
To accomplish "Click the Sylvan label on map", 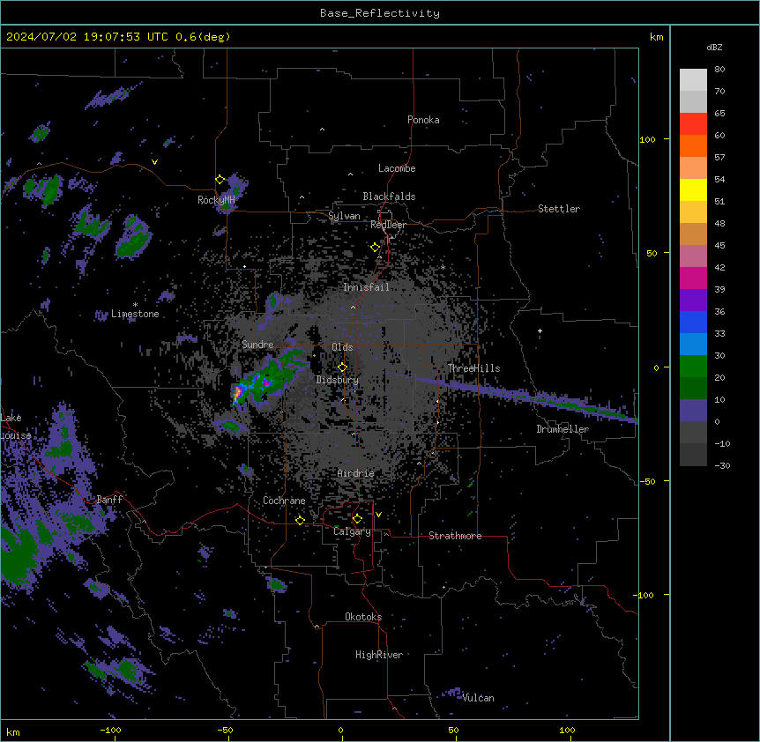I will pos(344,216).
